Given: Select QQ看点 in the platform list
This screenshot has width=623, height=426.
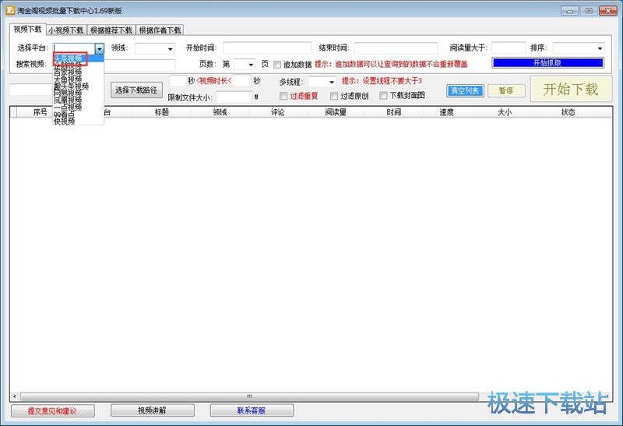Looking at the screenshot, I should pyautogui.click(x=79, y=114).
